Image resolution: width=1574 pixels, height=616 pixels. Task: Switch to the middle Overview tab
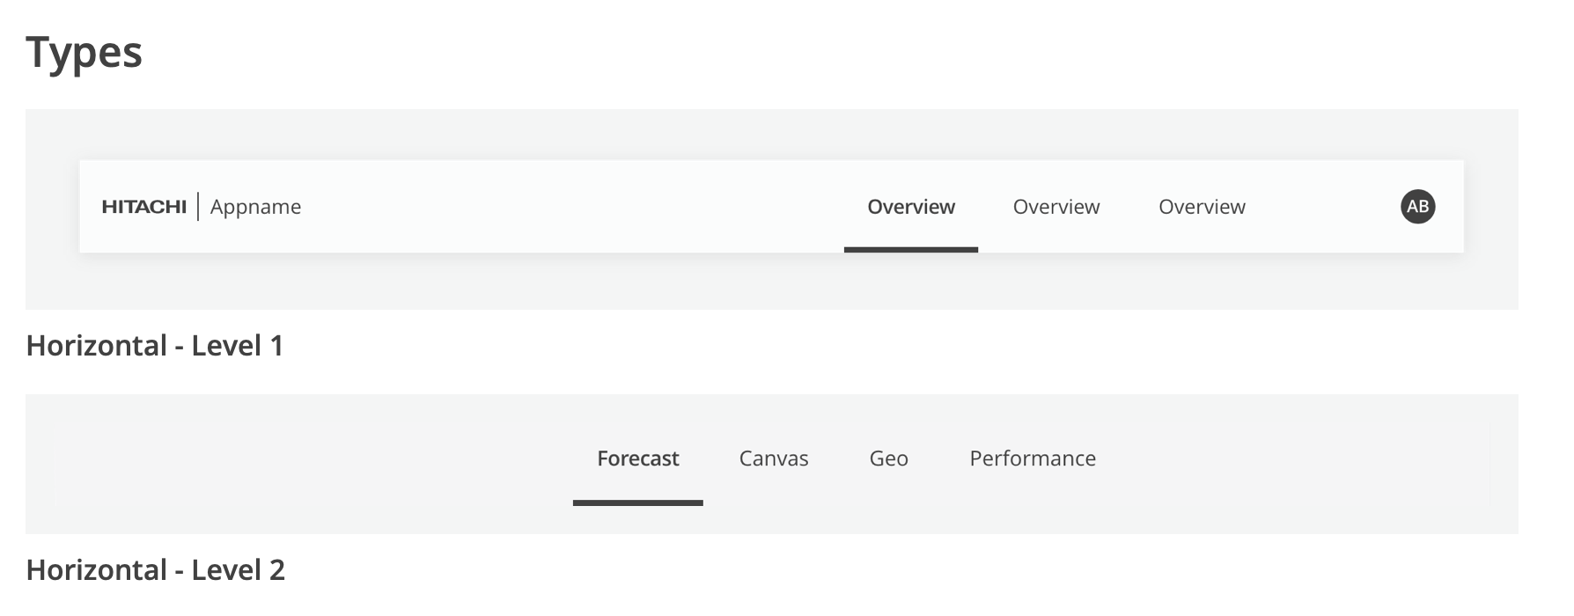pos(1055,207)
